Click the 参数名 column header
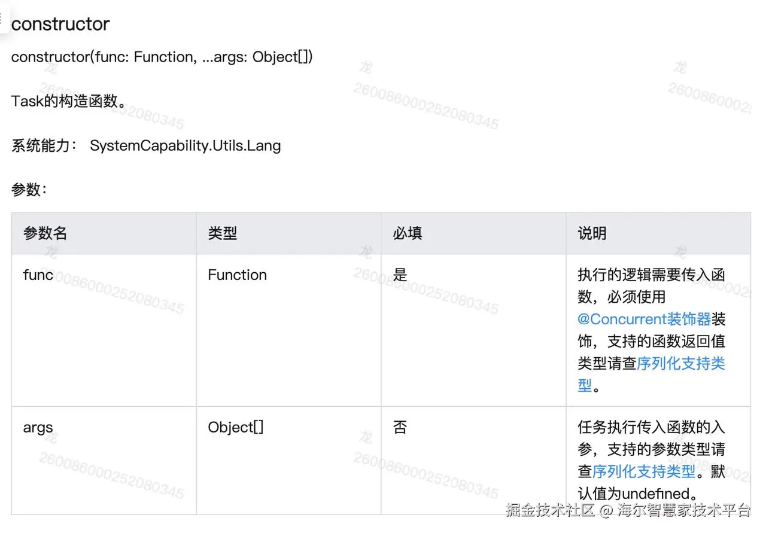 point(45,233)
